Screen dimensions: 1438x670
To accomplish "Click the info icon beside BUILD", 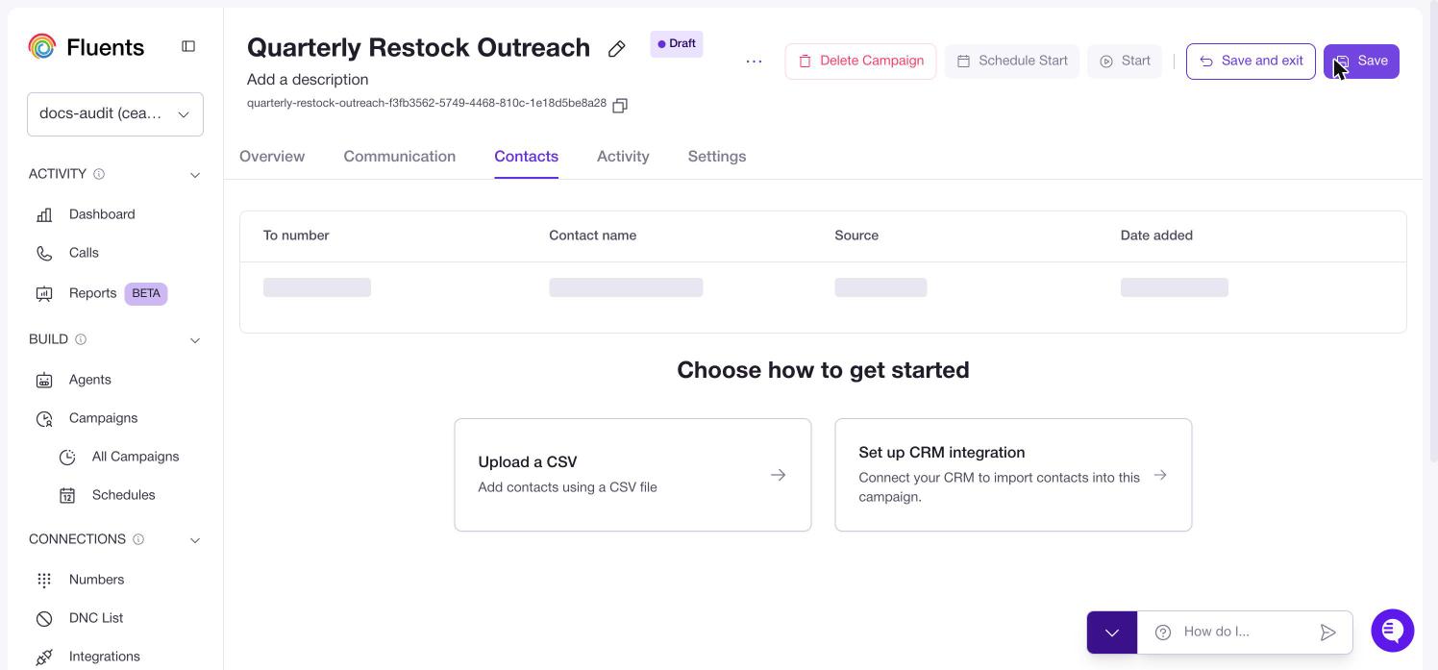I will tap(81, 339).
